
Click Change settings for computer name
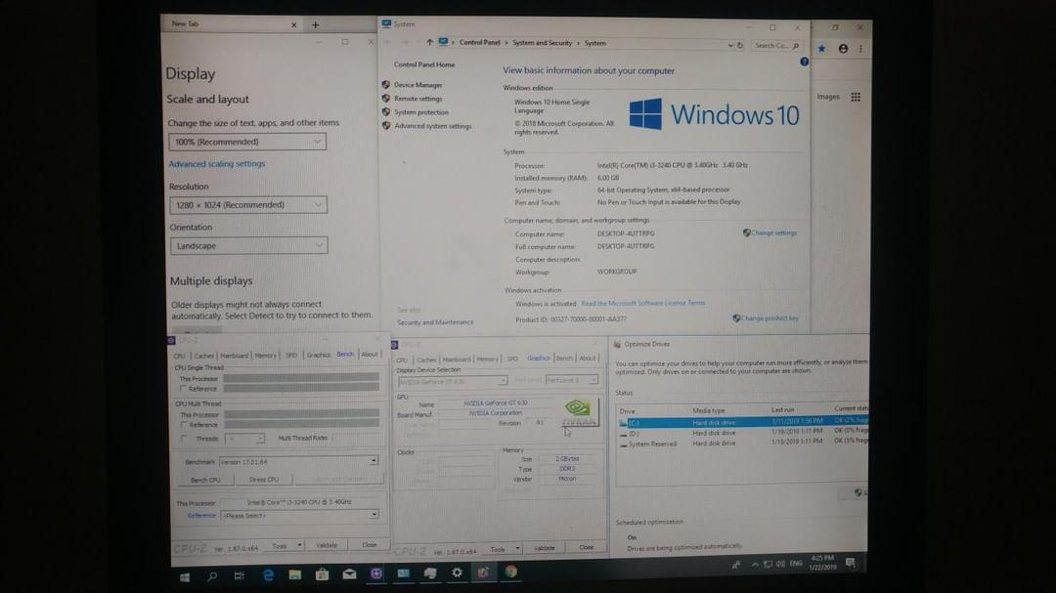click(773, 233)
